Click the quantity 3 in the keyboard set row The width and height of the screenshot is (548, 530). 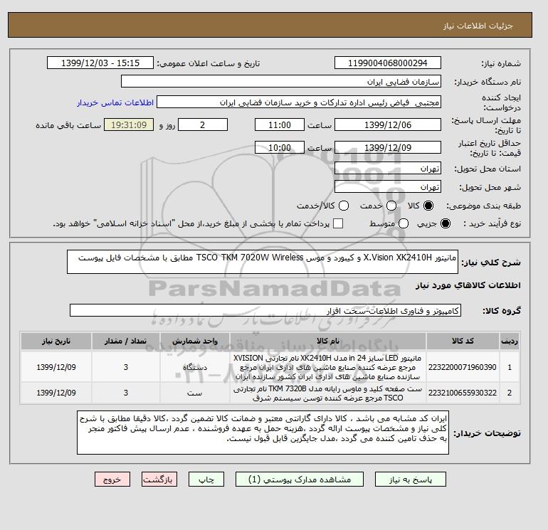[x=126, y=393]
